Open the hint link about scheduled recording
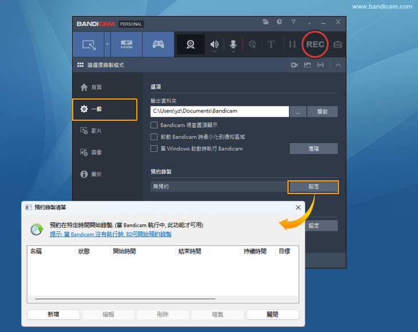Viewport: 418px width, 332px height. click(111, 234)
